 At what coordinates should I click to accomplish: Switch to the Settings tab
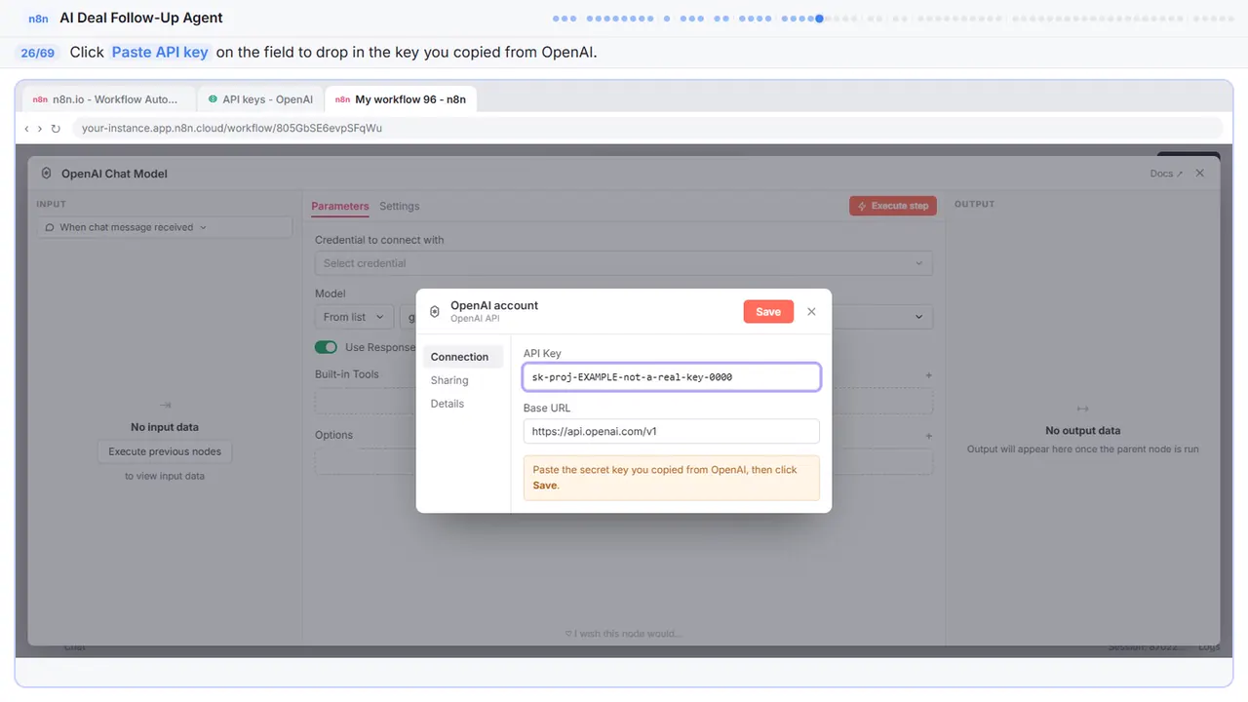(400, 207)
